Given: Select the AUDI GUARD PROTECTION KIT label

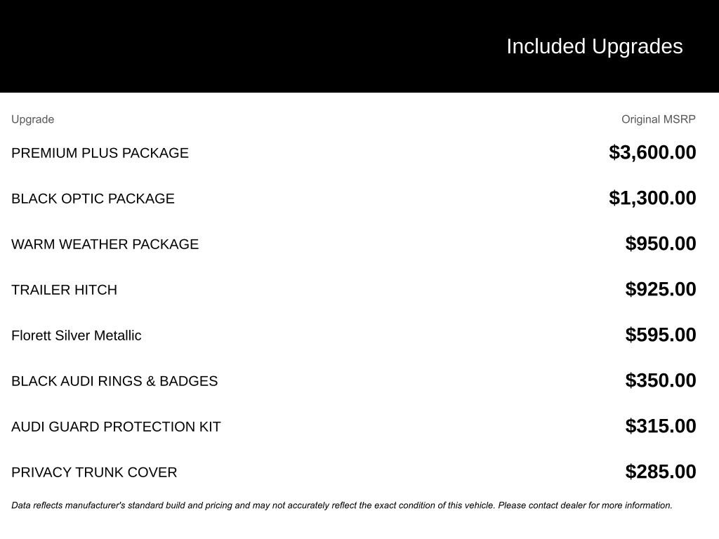Looking at the screenshot, I should coord(116,427).
